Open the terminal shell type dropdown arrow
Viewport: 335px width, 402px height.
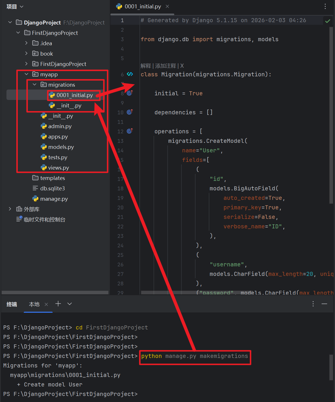[70, 304]
